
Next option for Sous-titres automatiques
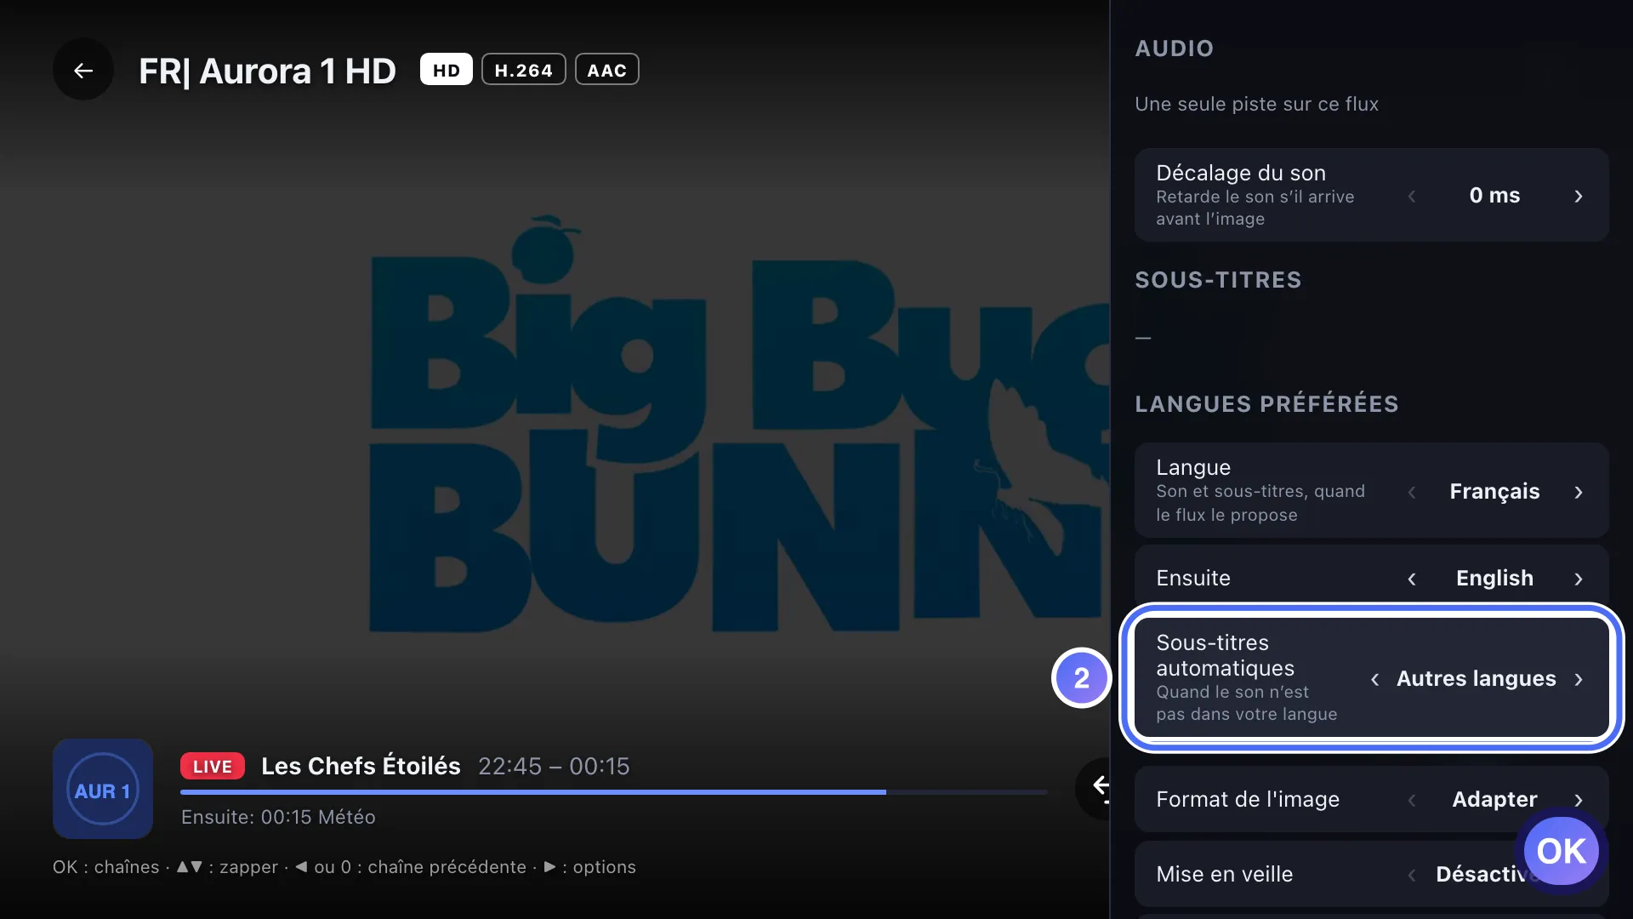coord(1579,679)
